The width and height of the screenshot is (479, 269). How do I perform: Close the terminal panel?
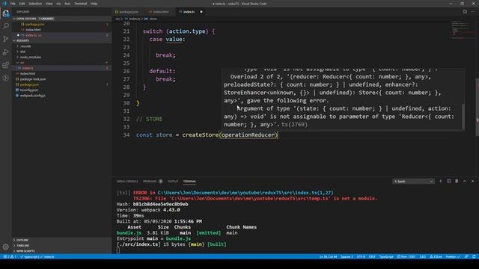pos(472,181)
